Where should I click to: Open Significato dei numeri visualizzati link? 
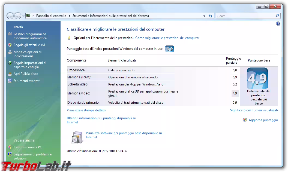(254, 110)
